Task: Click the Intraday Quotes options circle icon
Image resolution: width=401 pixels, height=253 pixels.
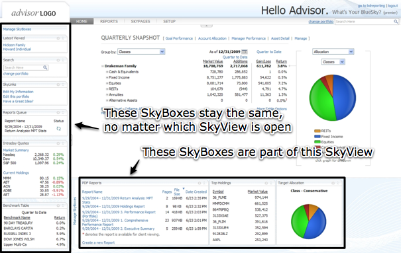Action: (x=58, y=143)
